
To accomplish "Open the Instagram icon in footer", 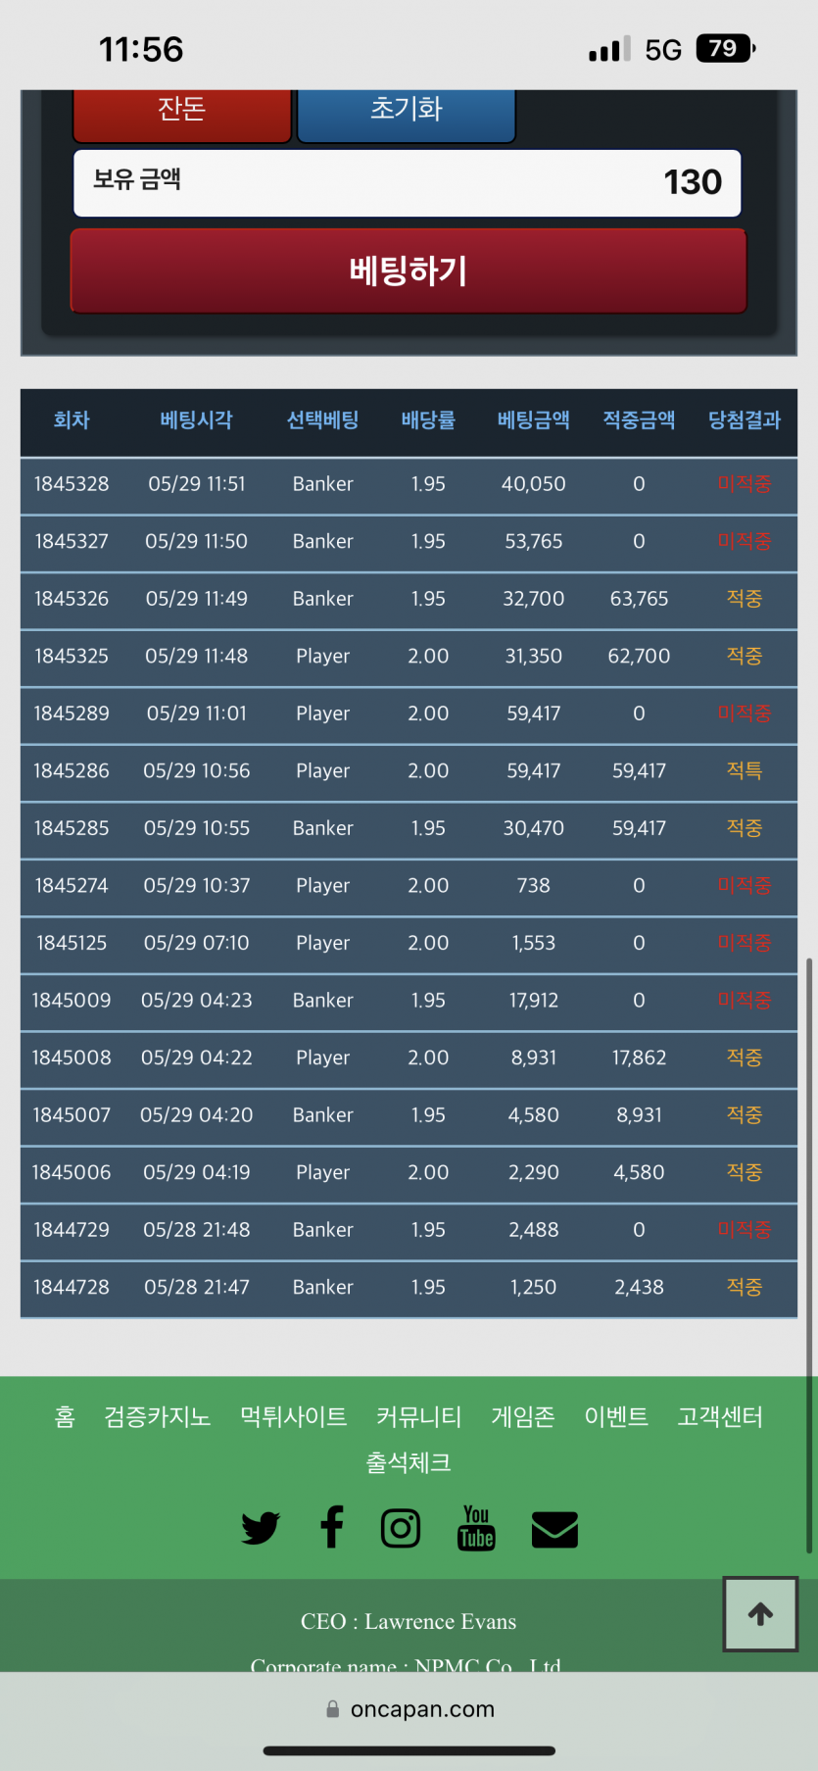I will [x=401, y=1528].
